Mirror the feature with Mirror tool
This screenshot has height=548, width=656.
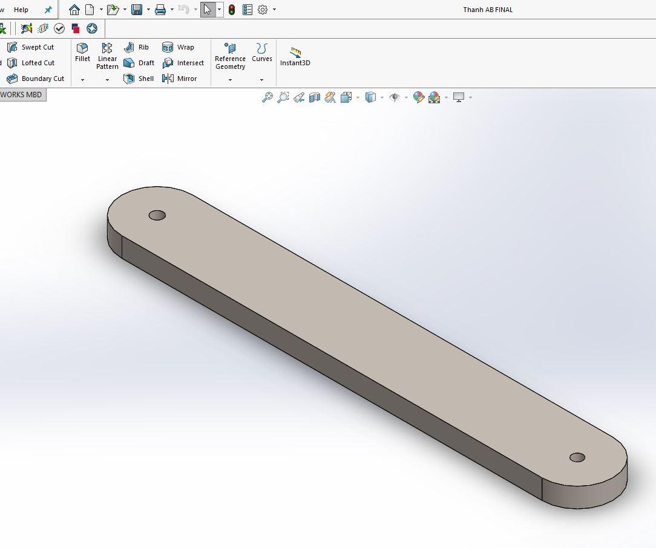[179, 79]
